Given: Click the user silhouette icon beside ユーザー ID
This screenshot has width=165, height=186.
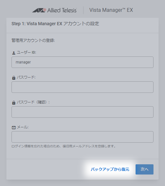Looking at the screenshot, I should coord(14,53).
